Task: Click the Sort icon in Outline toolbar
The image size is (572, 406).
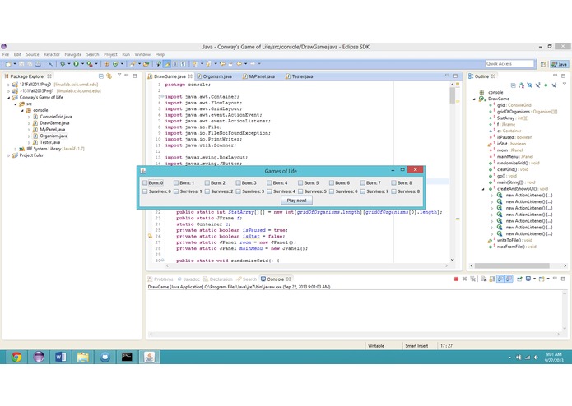Action: (521, 85)
